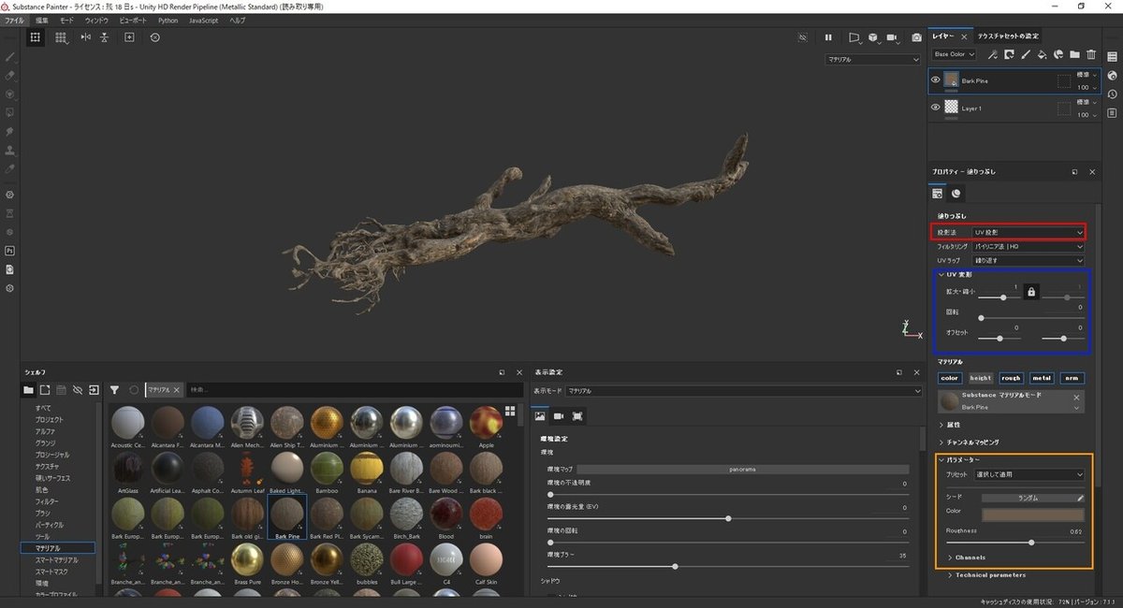Open the ファイル menu
The image size is (1123, 608).
[x=15, y=20]
